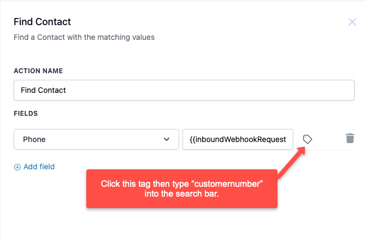Focus the Action Name input box
Screen dimensions: 366x242
tap(184, 90)
